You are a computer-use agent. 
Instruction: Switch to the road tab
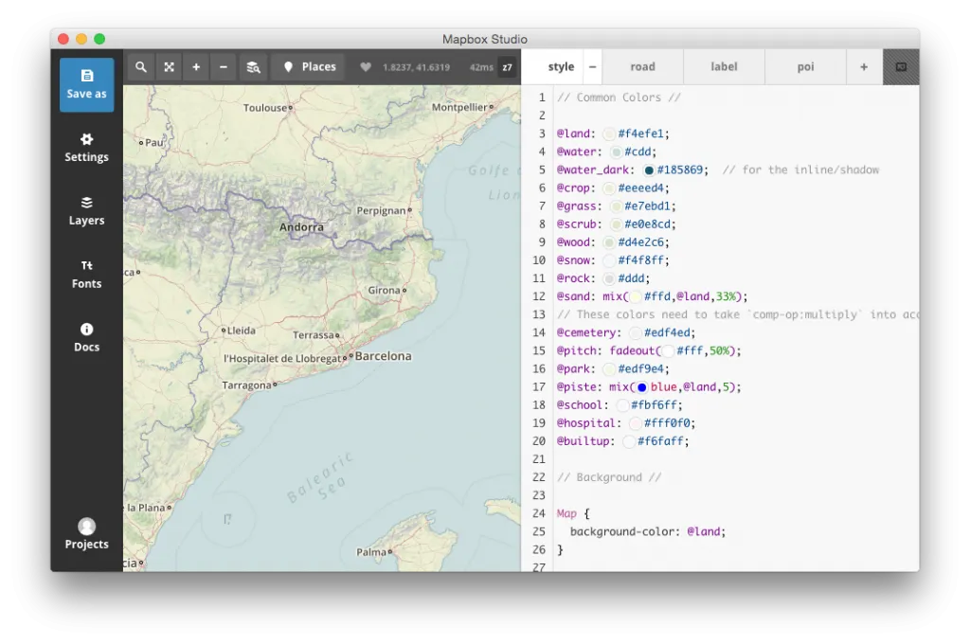pos(643,67)
